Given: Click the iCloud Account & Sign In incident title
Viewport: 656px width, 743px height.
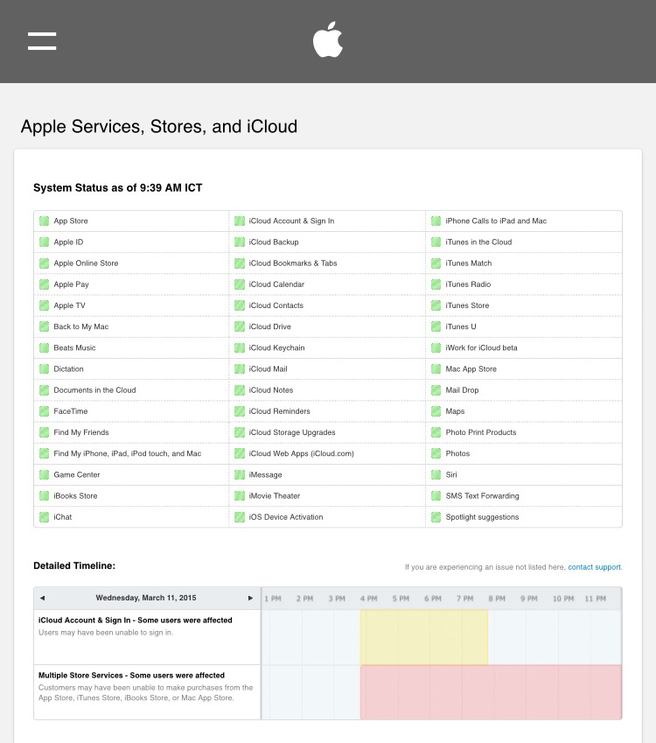Looking at the screenshot, I should (135, 620).
